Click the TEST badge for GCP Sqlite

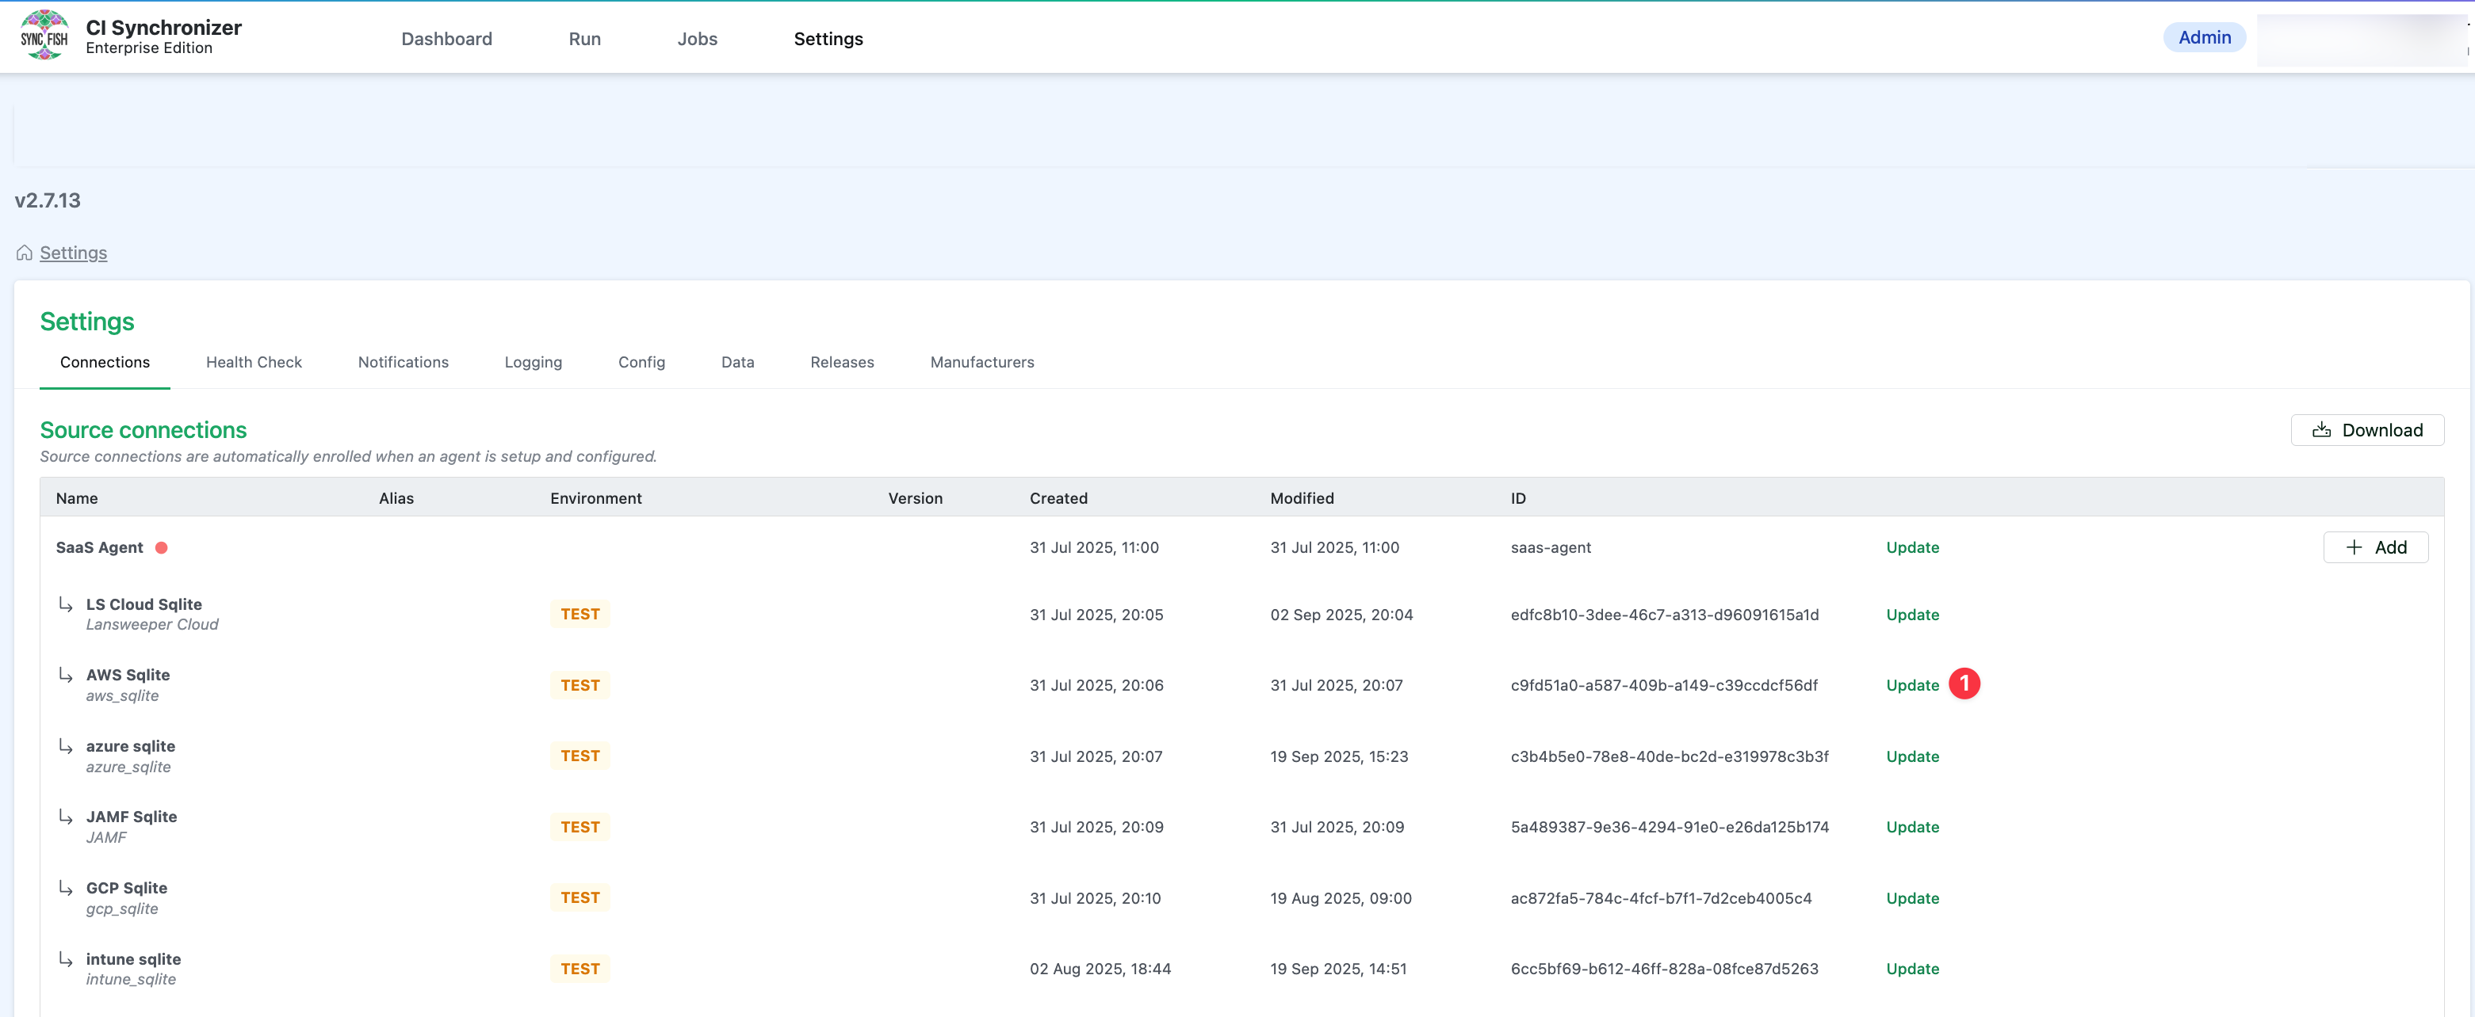[x=580, y=897]
